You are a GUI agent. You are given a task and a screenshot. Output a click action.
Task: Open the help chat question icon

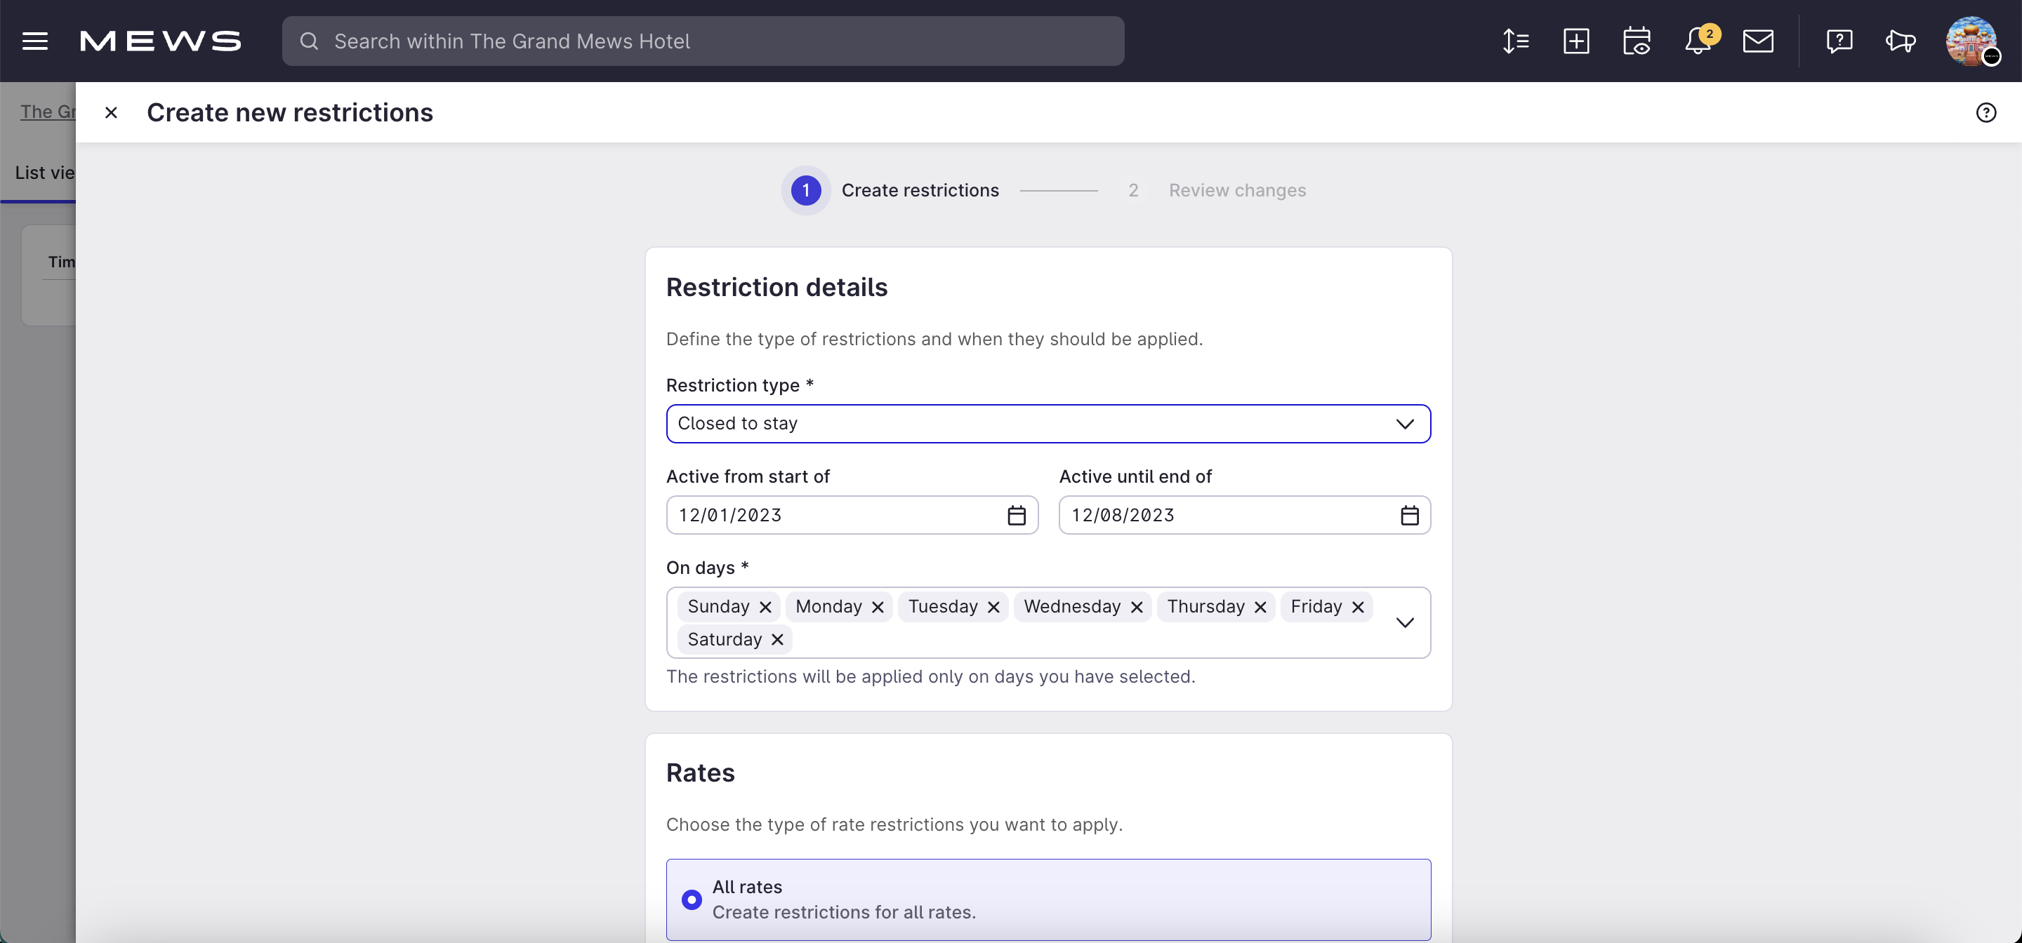(x=1839, y=41)
